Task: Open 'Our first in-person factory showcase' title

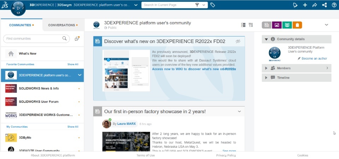Action: point(155,111)
